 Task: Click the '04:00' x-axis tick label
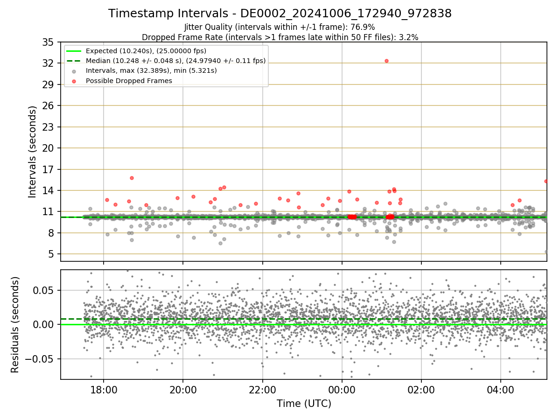(501, 389)
